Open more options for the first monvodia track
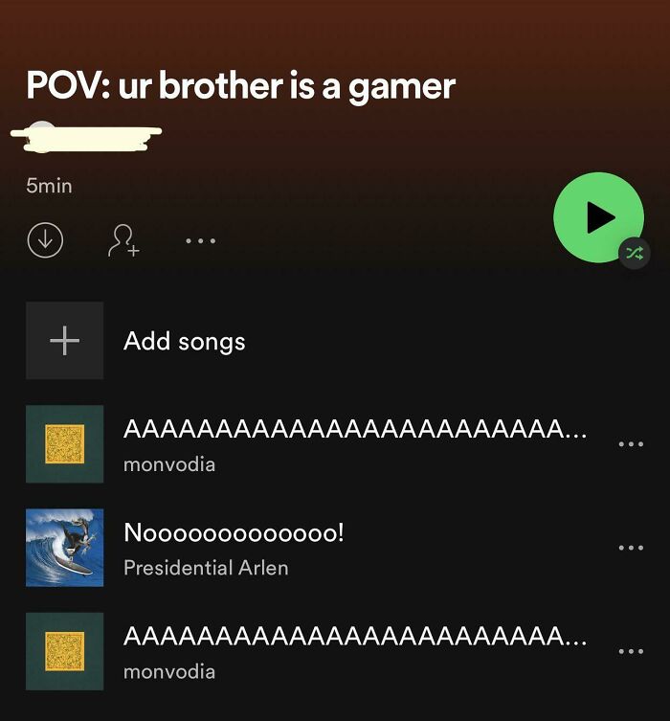The width and height of the screenshot is (670, 721). tap(631, 444)
